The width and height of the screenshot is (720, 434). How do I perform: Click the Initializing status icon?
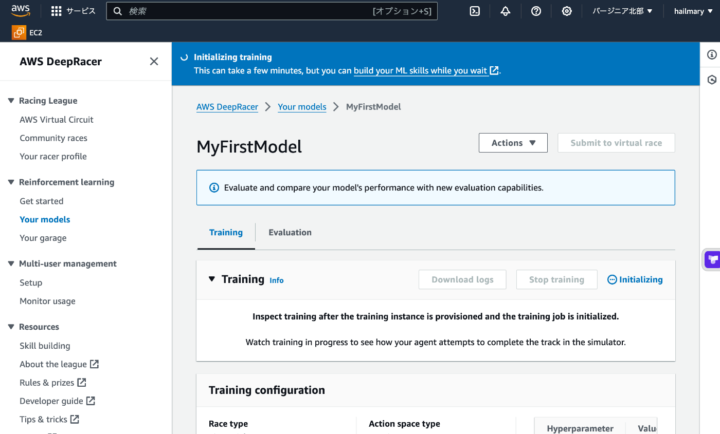612,280
